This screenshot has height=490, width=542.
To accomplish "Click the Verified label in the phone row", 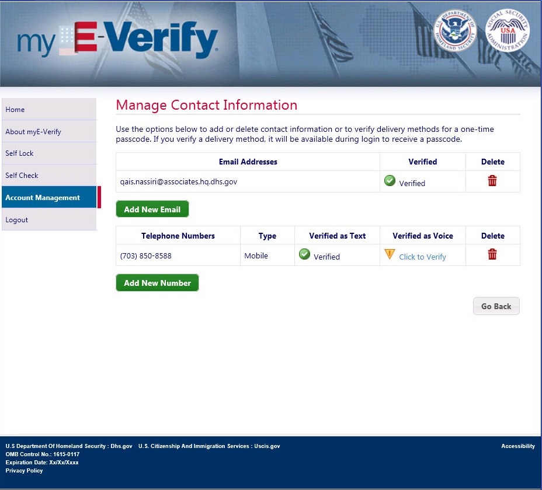I will (326, 257).
